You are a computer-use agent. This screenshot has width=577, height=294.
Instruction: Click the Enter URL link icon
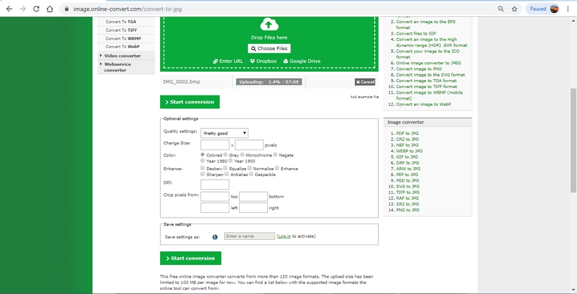[215, 61]
